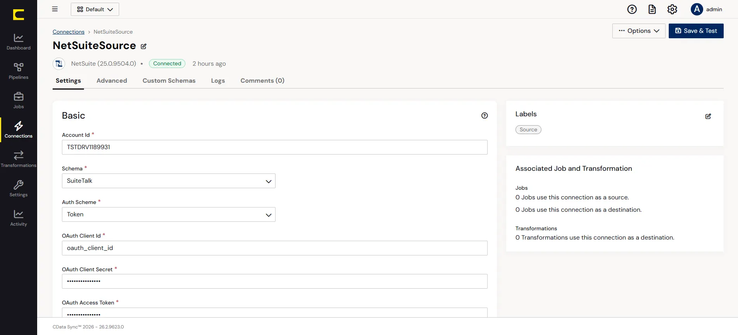
Task: Click 'Associated Job and Transformation' heading
Action: (574, 168)
